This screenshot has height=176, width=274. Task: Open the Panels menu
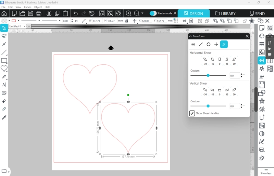[27, 7]
